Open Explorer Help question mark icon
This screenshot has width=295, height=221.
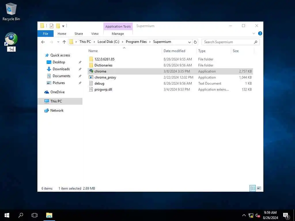(260, 33)
